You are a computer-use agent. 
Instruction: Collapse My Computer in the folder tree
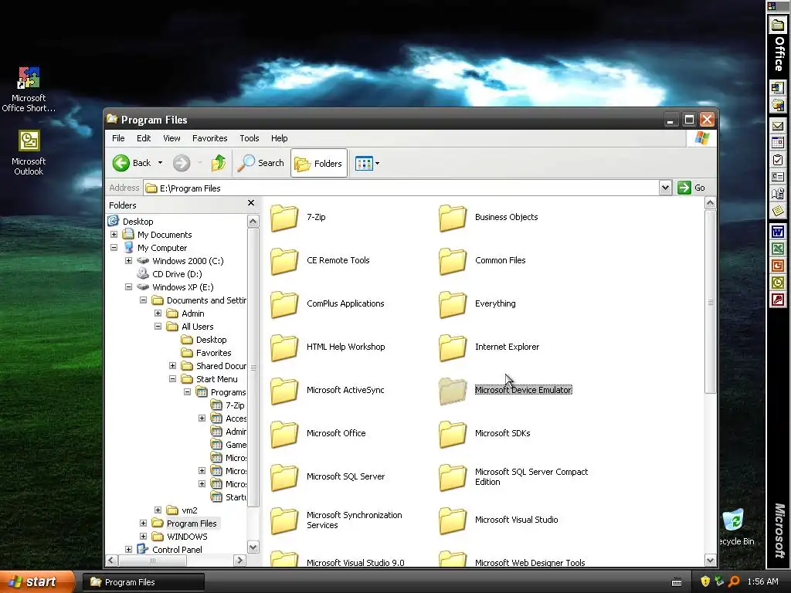pyautogui.click(x=114, y=248)
